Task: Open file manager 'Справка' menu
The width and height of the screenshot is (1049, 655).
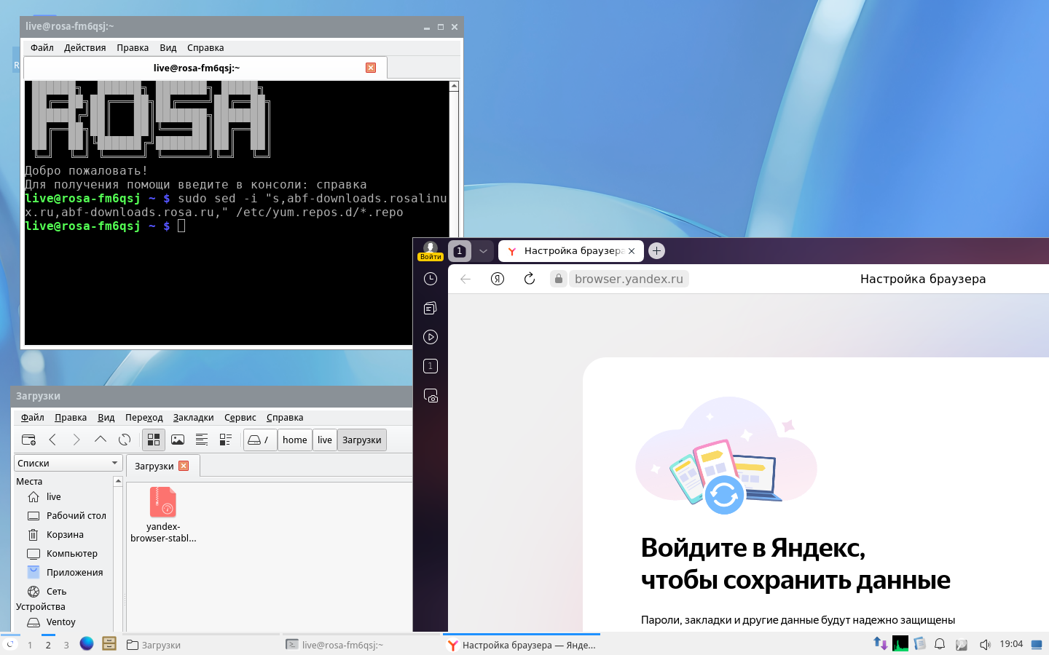Action: coord(285,418)
